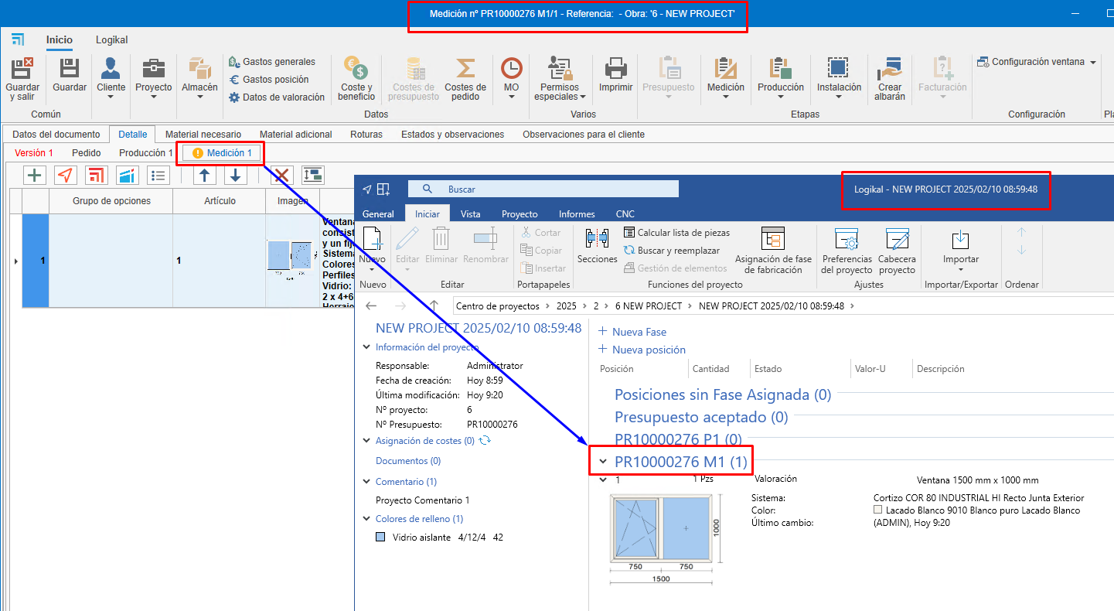Click the refresh icon beside Asignación de costes
Viewport: 1114px width, 611px height.
click(485, 441)
